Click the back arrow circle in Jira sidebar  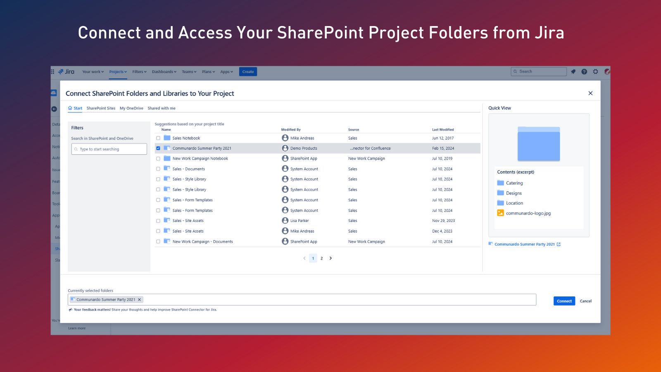point(54,109)
